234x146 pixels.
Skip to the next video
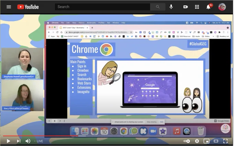coord(19,141)
